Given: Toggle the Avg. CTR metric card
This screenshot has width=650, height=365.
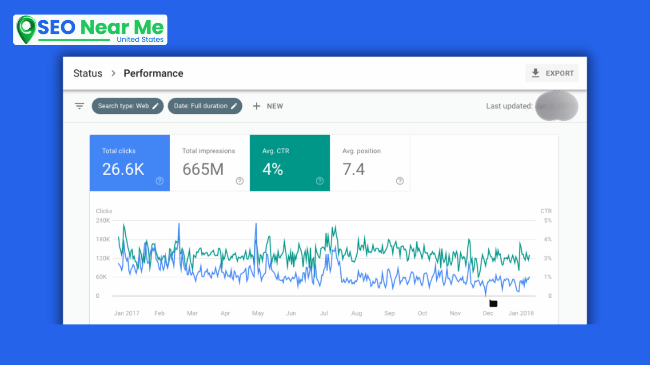Looking at the screenshot, I should [289, 162].
